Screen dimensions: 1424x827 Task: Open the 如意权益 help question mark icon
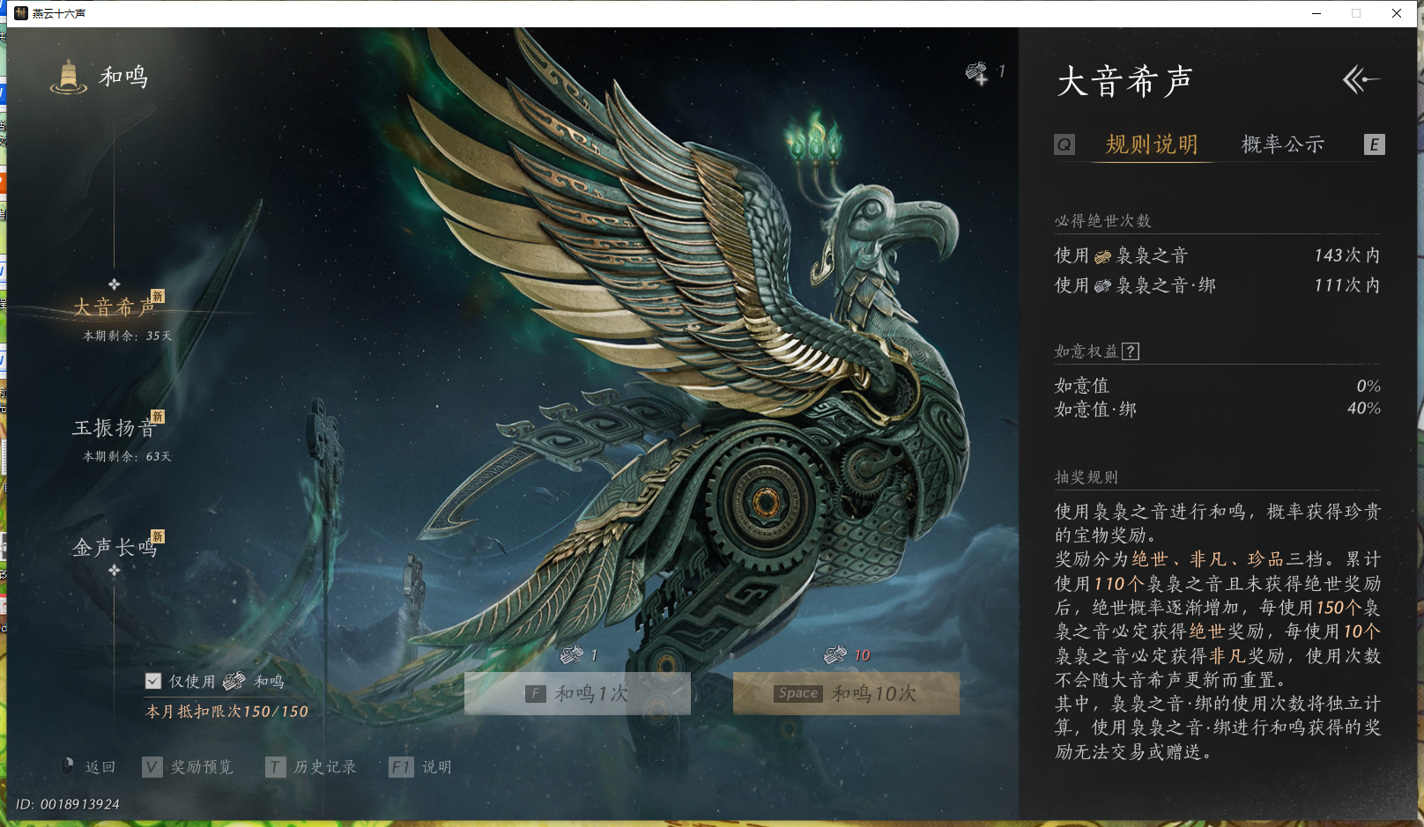pos(1131,351)
